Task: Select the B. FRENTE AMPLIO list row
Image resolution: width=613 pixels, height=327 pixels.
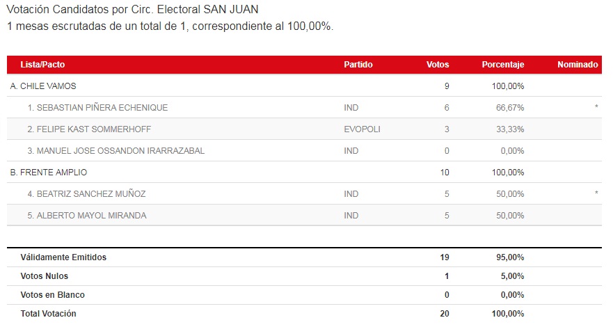Action: pyautogui.click(x=49, y=173)
